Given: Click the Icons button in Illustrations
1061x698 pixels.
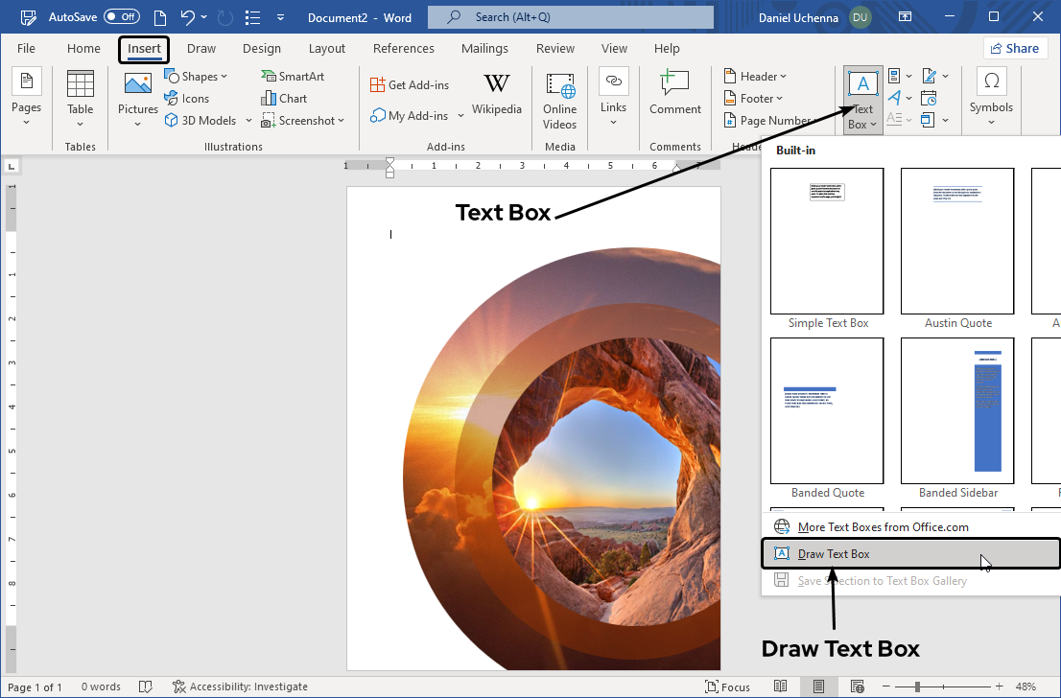Looking at the screenshot, I should 187,98.
